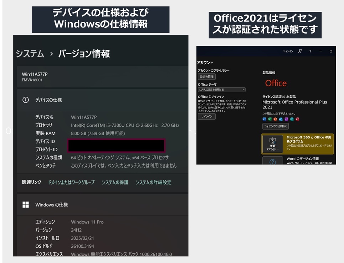Click the システムの種類 label

point(49,157)
